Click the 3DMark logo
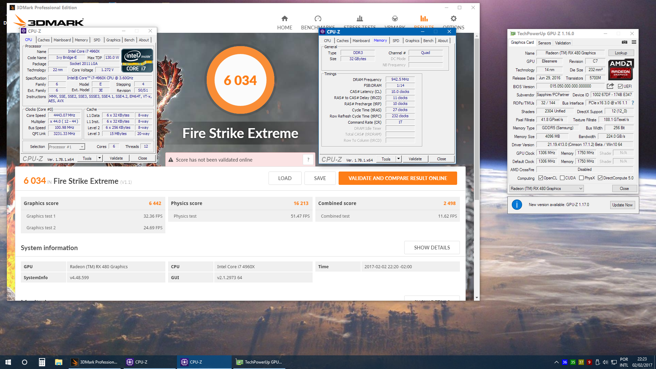This screenshot has height=369, width=656. [x=49, y=21]
